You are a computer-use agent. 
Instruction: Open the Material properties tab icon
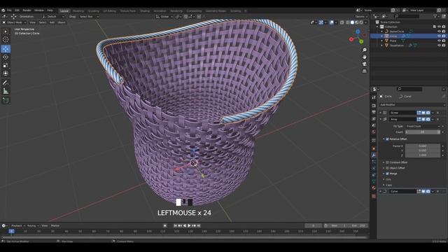coord(374,188)
